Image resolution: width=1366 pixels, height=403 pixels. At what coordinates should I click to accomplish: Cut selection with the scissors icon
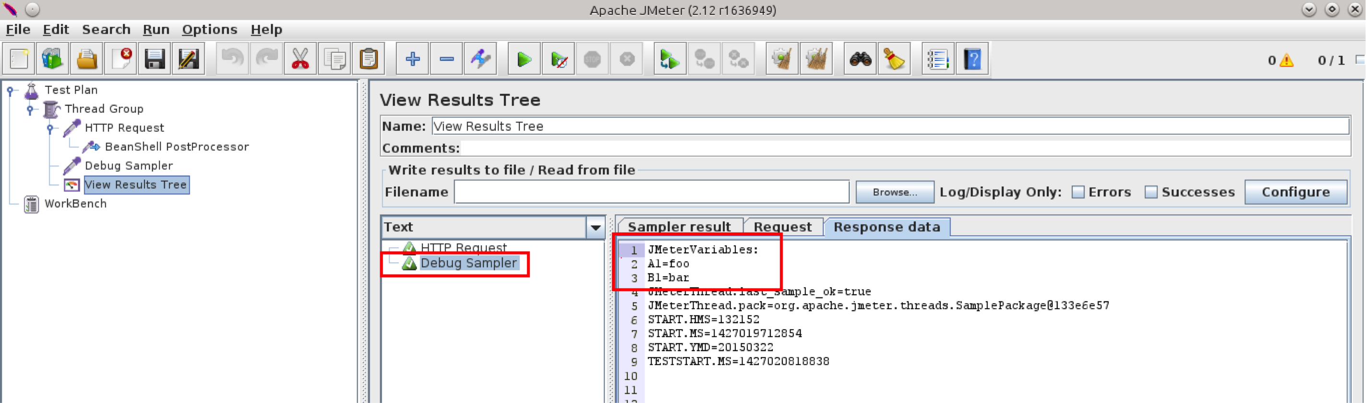(300, 59)
